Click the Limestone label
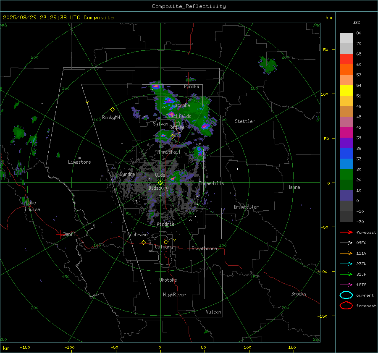This screenshot has width=378, height=353. click(79, 162)
